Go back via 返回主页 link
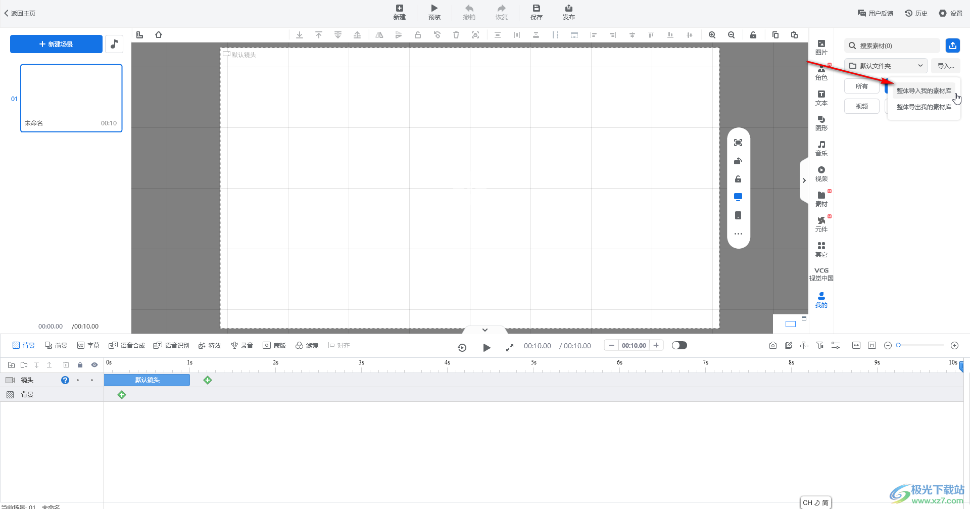 (x=20, y=13)
